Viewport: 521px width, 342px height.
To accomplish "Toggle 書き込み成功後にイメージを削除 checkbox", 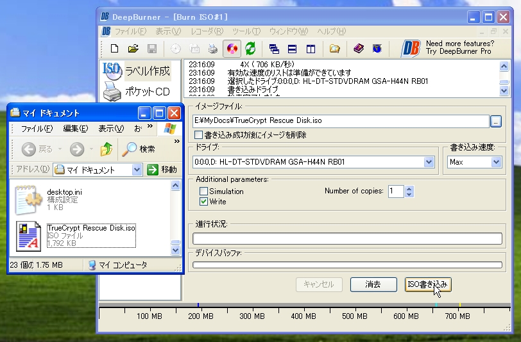I will (198, 134).
